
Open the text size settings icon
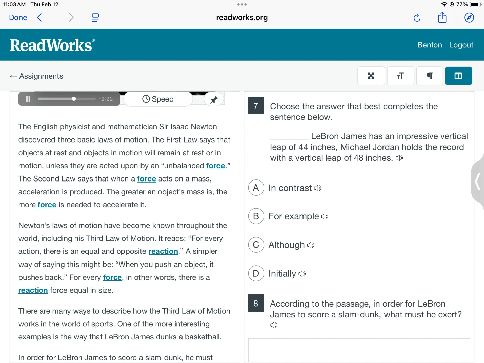[400, 76]
